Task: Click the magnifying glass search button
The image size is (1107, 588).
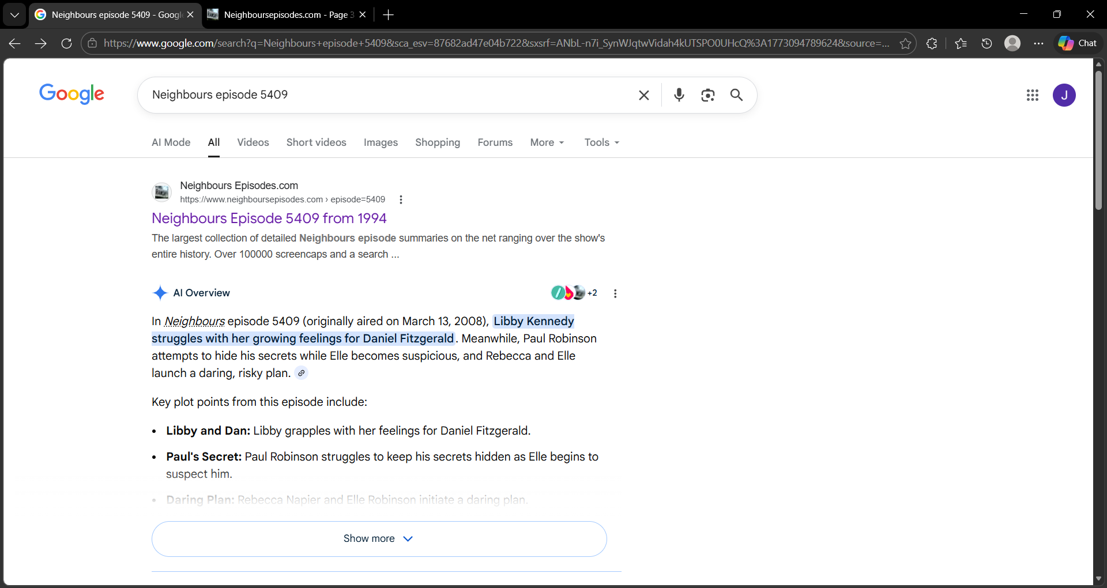Action: tap(736, 95)
